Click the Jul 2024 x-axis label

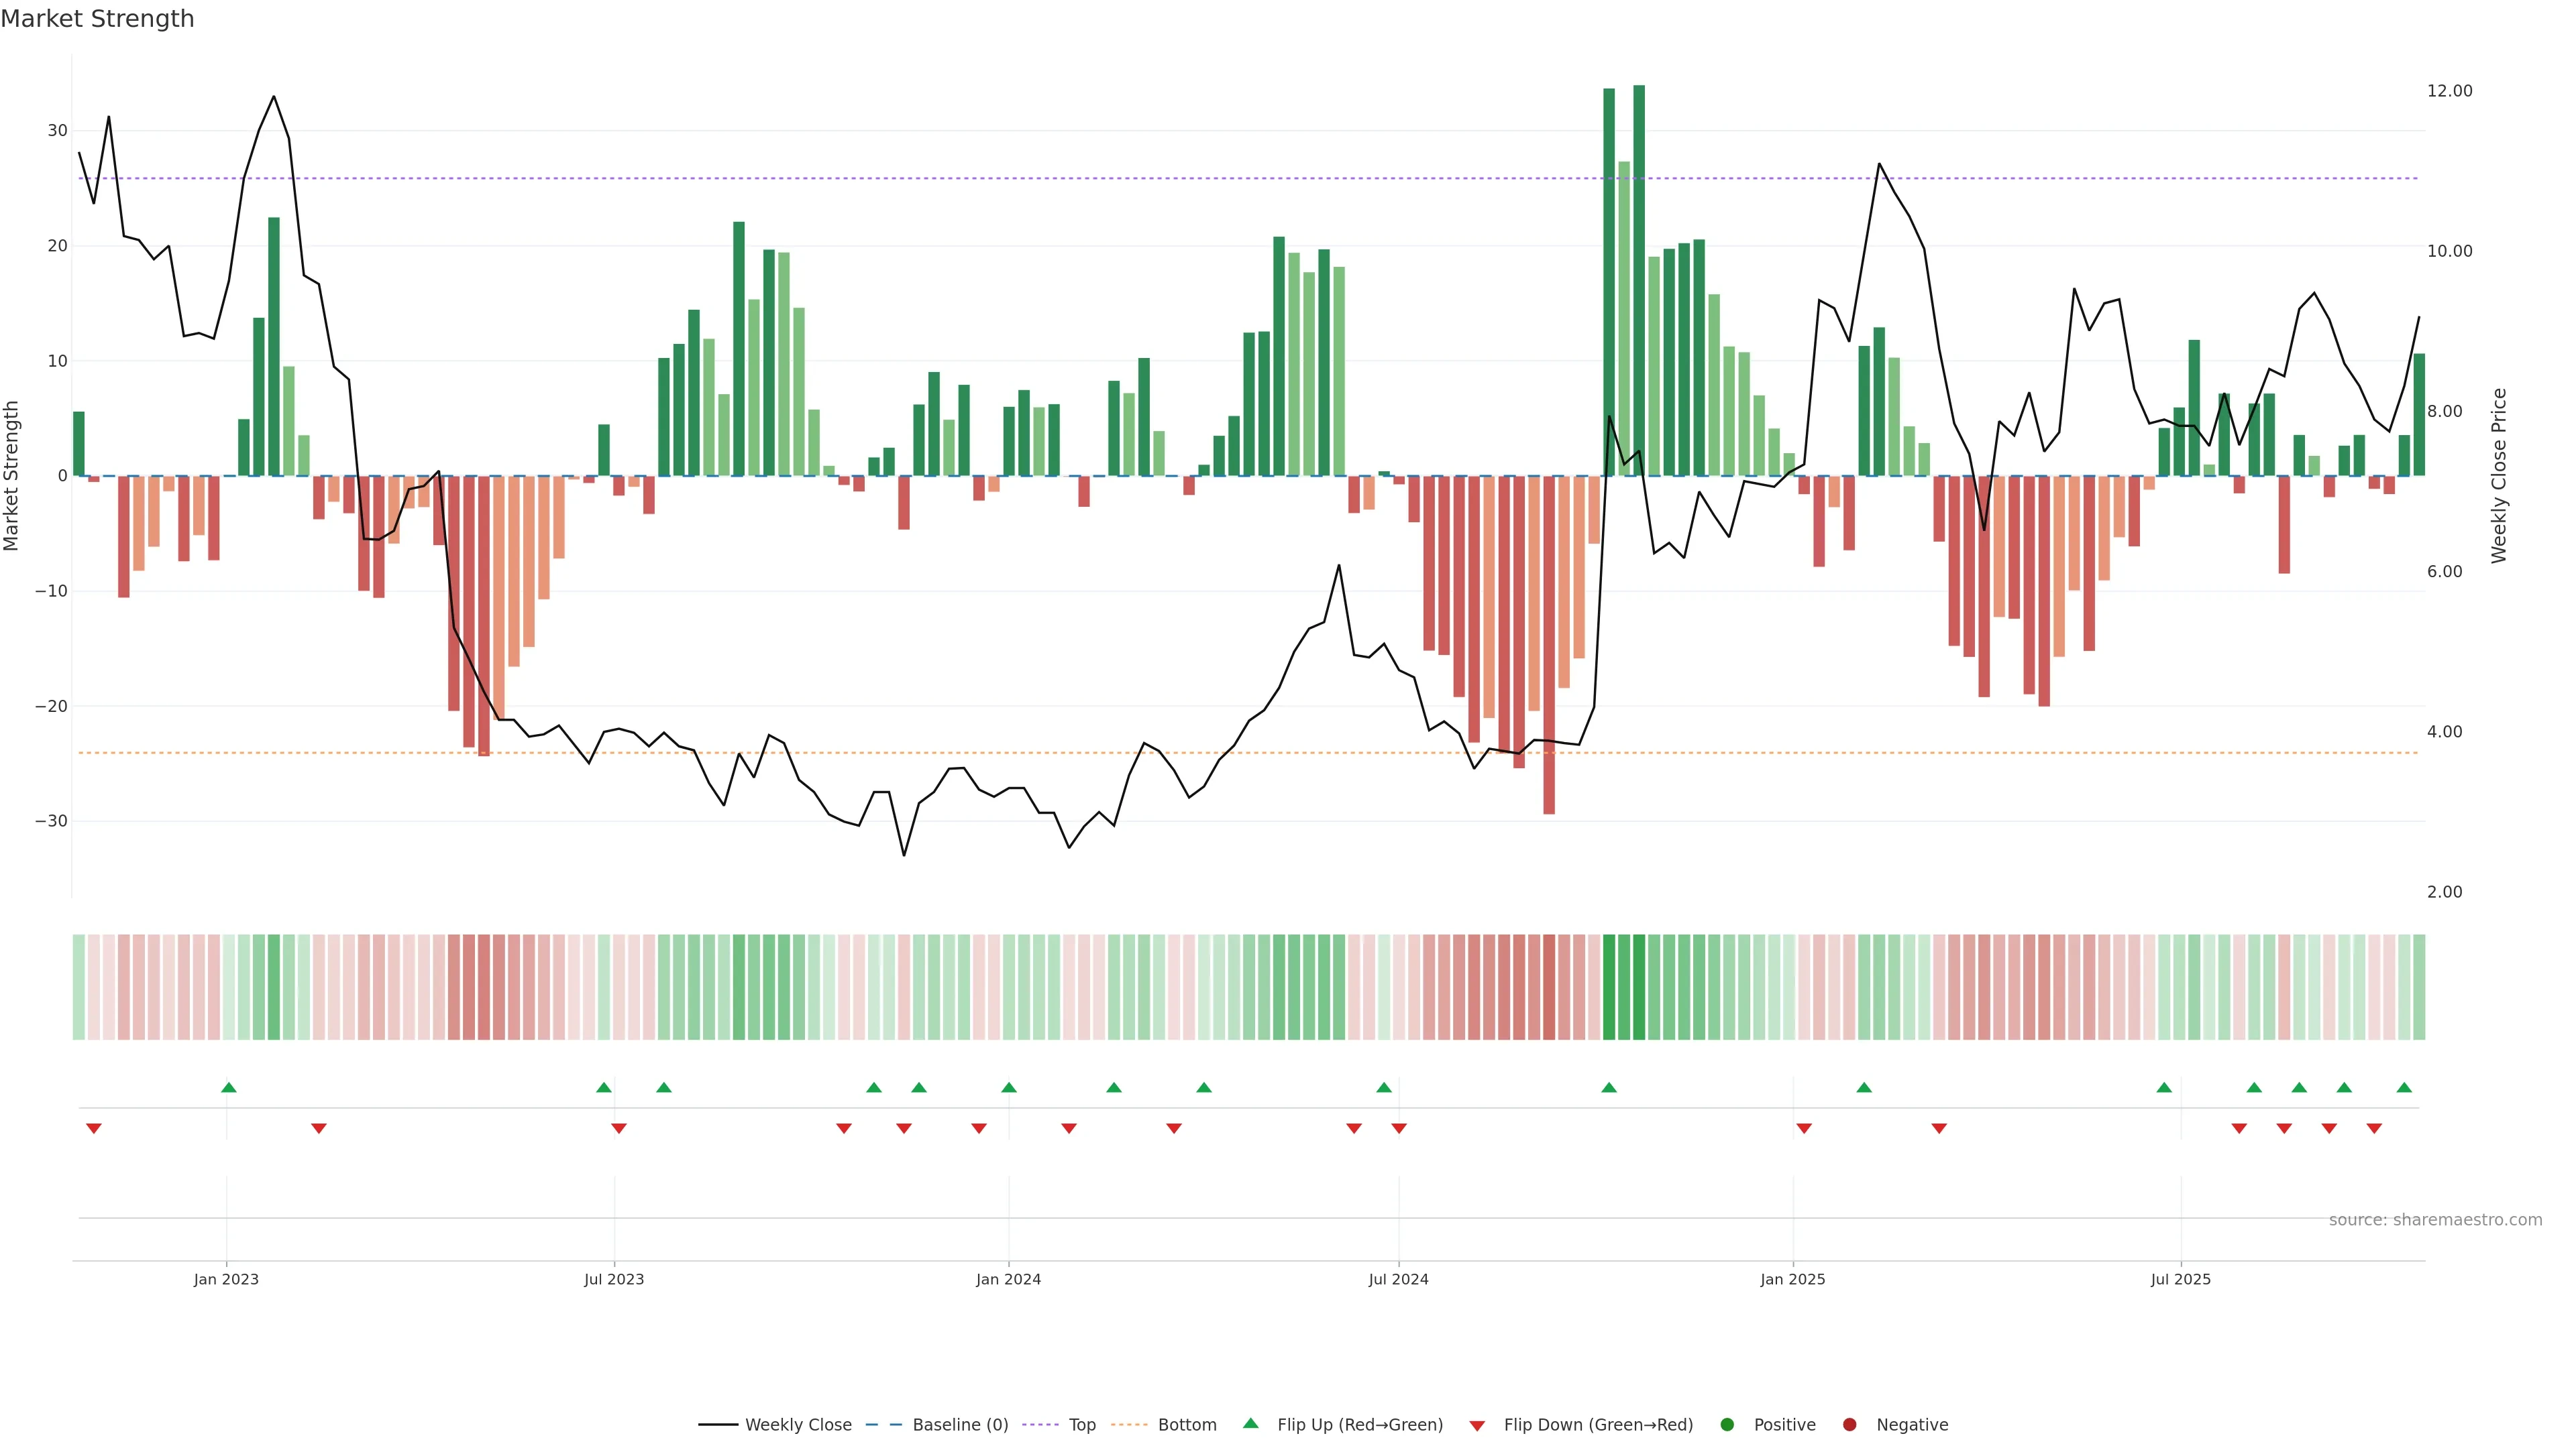point(1398,1279)
